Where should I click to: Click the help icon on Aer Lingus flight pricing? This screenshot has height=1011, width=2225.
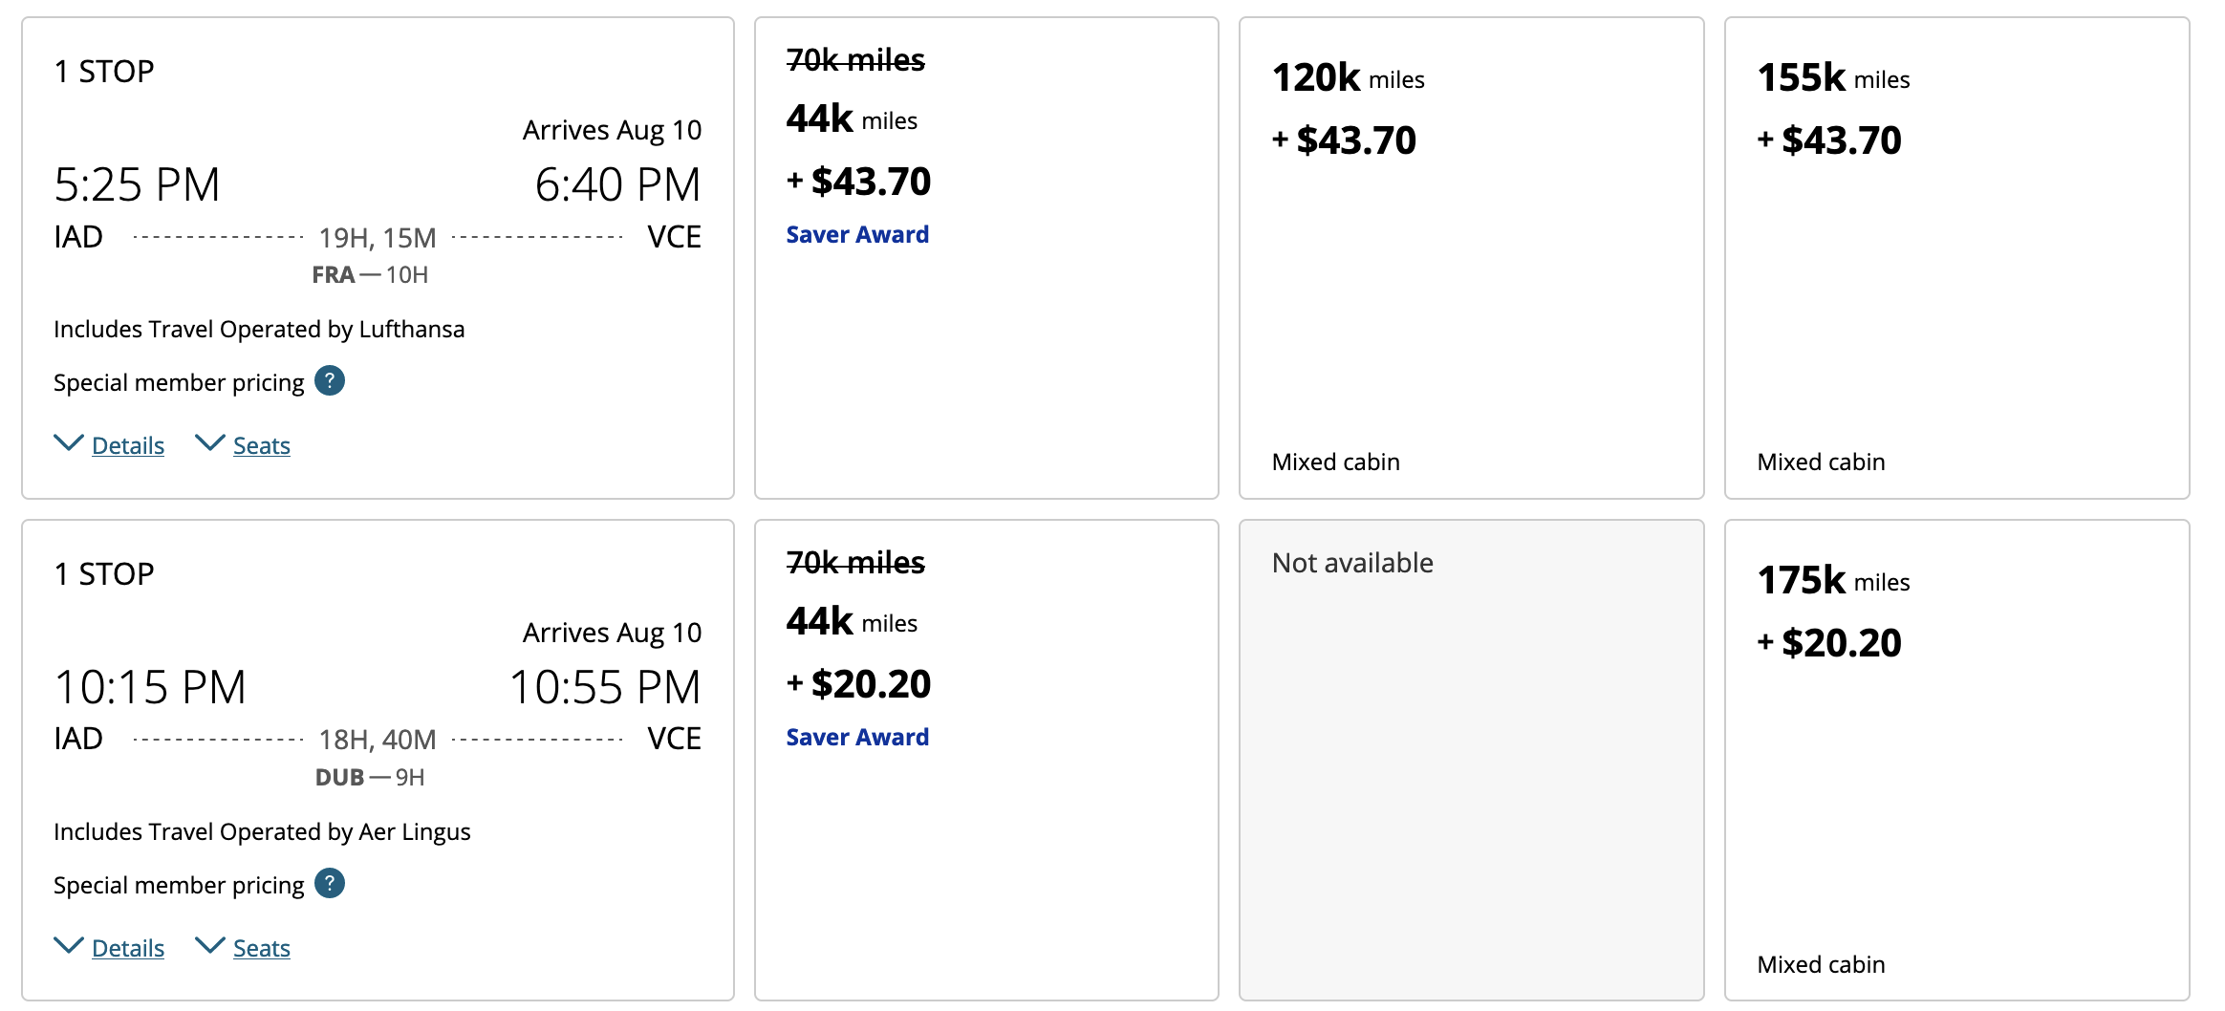[x=330, y=884]
